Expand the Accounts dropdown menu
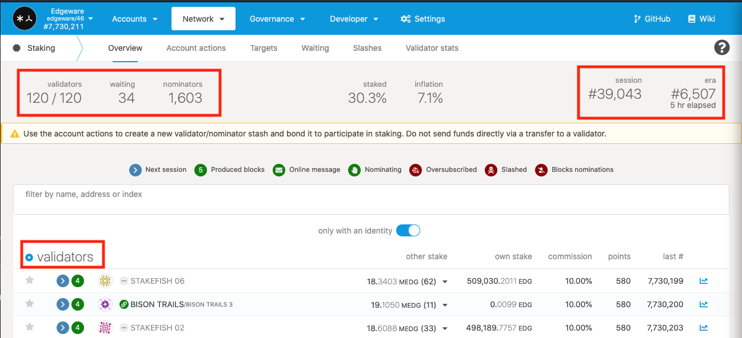The height and width of the screenshot is (338, 742). [x=135, y=19]
